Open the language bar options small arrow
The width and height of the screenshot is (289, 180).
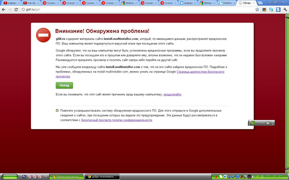pyautogui.click(x=273, y=124)
